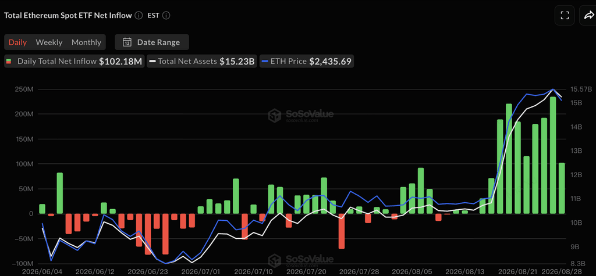Toggle Daily Total Net Inflow series

click(x=74, y=61)
